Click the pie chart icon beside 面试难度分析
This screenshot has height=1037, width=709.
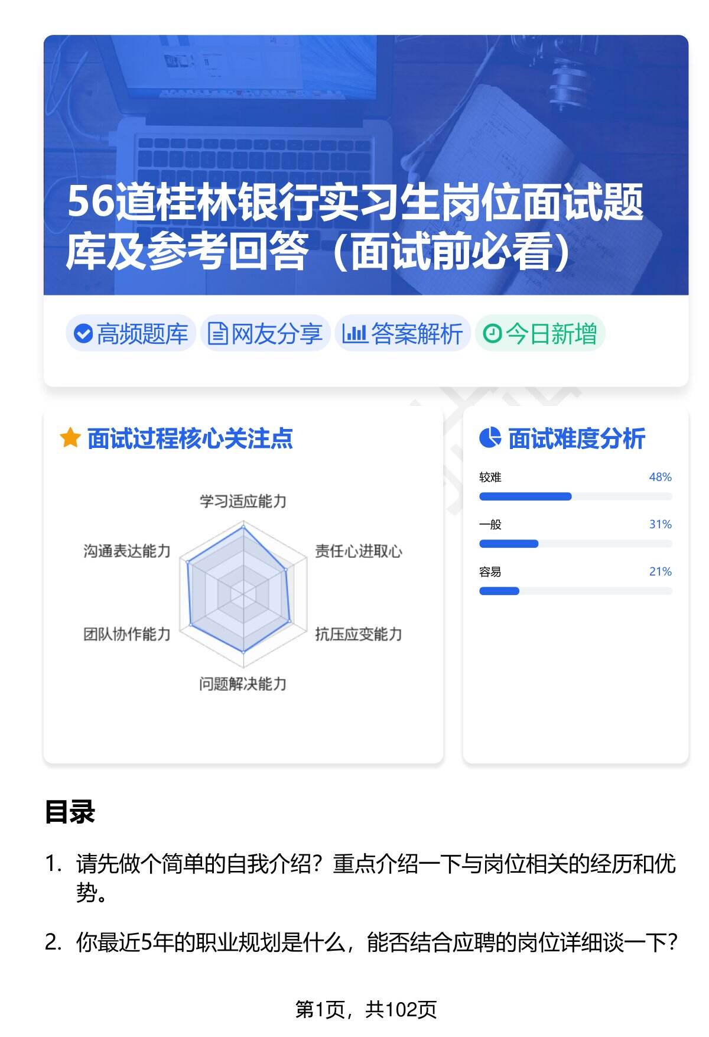click(490, 438)
